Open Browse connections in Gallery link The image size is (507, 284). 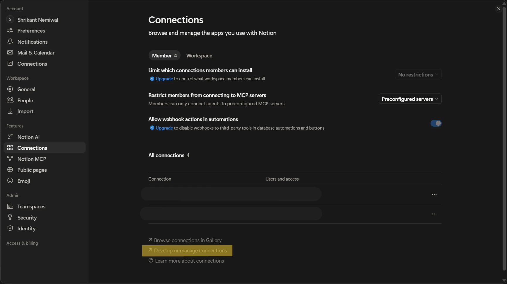coord(185,240)
